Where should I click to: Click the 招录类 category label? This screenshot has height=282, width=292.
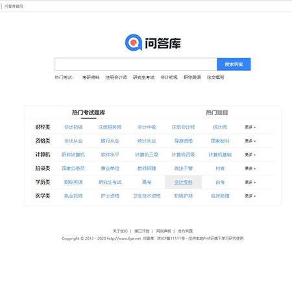pyautogui.click(x=43, y=168)
